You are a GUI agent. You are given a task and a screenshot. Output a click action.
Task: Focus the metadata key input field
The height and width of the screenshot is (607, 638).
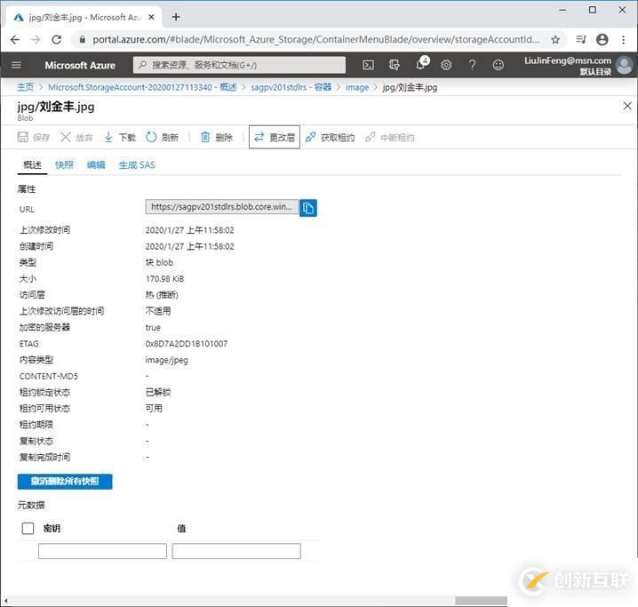pyautogui.click(x=102, y=551)
